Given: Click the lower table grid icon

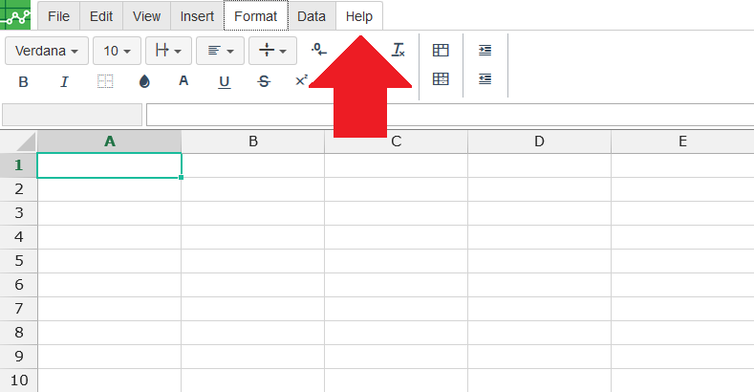Looking at the screenshot, I should tap(441, 80).
